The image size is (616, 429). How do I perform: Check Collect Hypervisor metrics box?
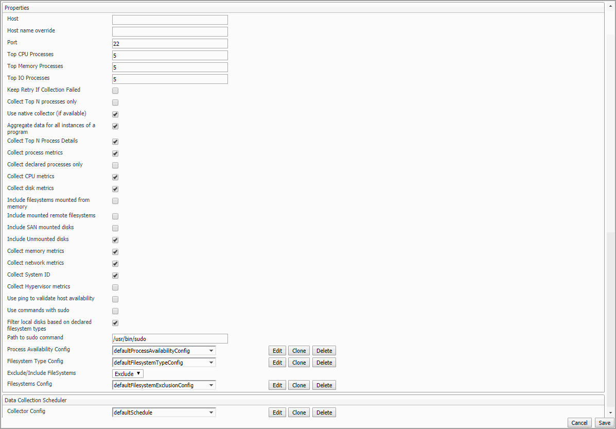coord(115,287)
